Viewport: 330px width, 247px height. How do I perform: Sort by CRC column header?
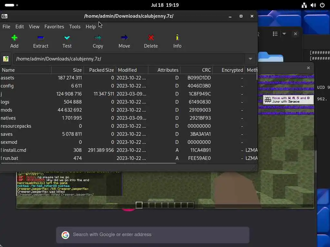click(196, 70)
